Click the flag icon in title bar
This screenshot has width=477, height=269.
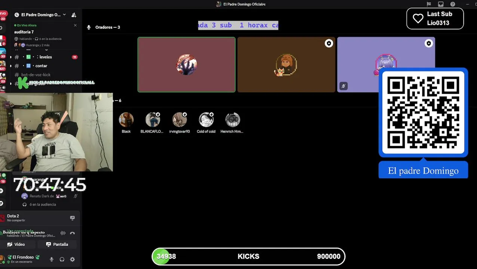tap(429, 4)
